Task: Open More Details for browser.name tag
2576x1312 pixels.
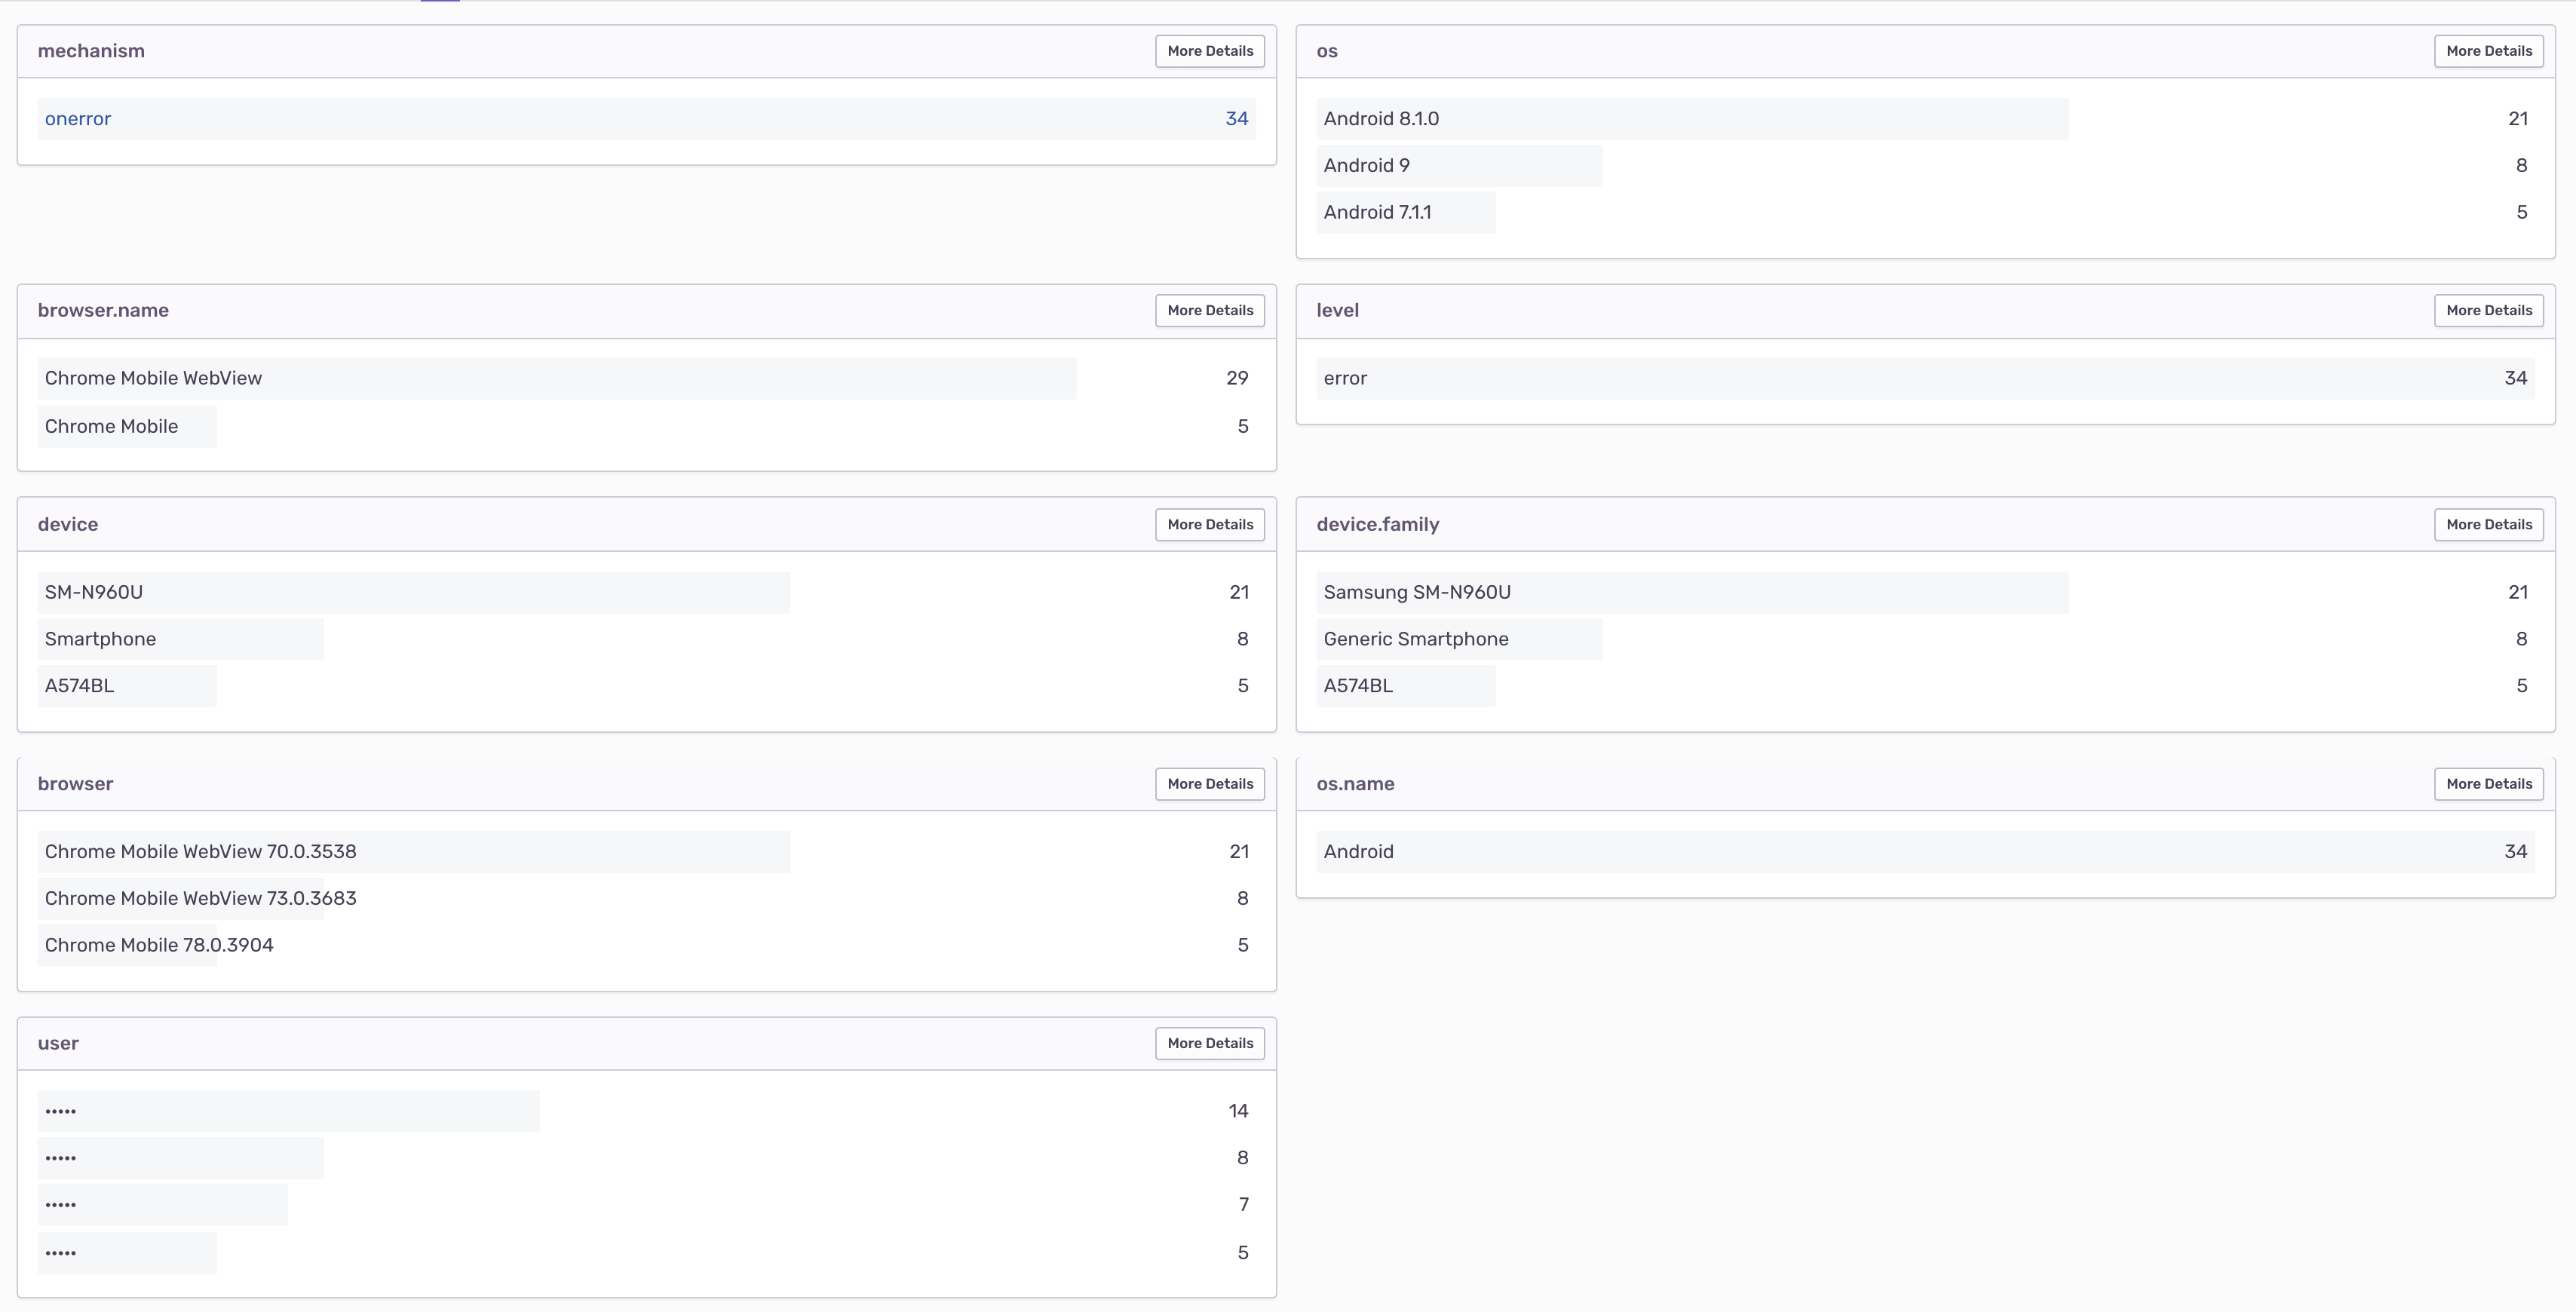Action: pyautogui.click(x=1209, y=310)
